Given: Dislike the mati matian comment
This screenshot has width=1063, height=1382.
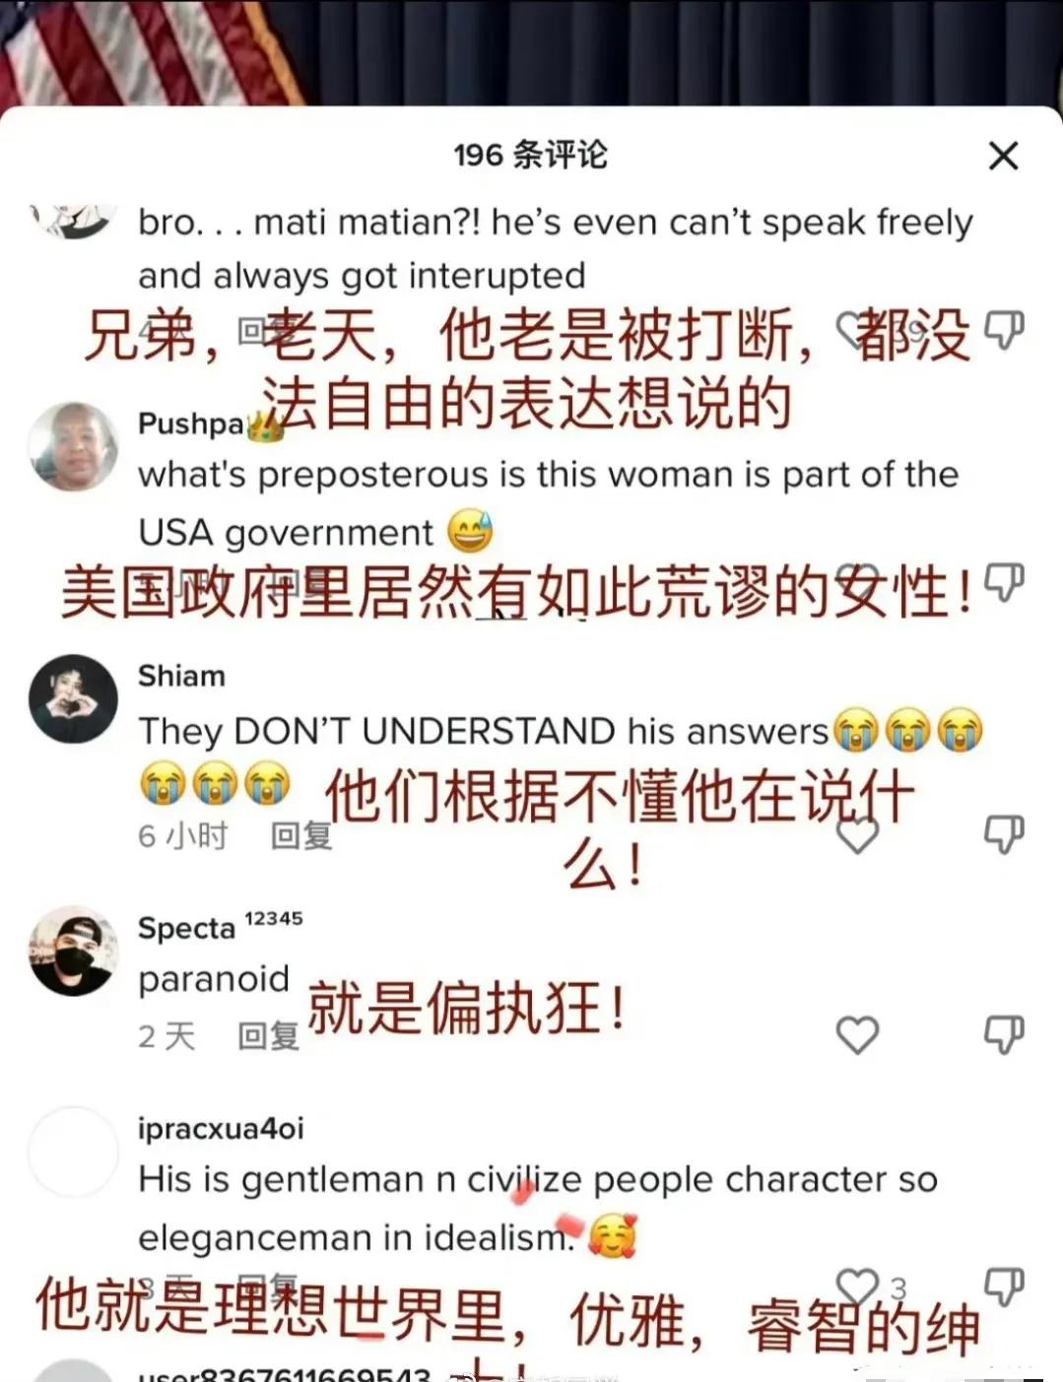Looking at the screenshot, I should click(x=1004, y=331).
